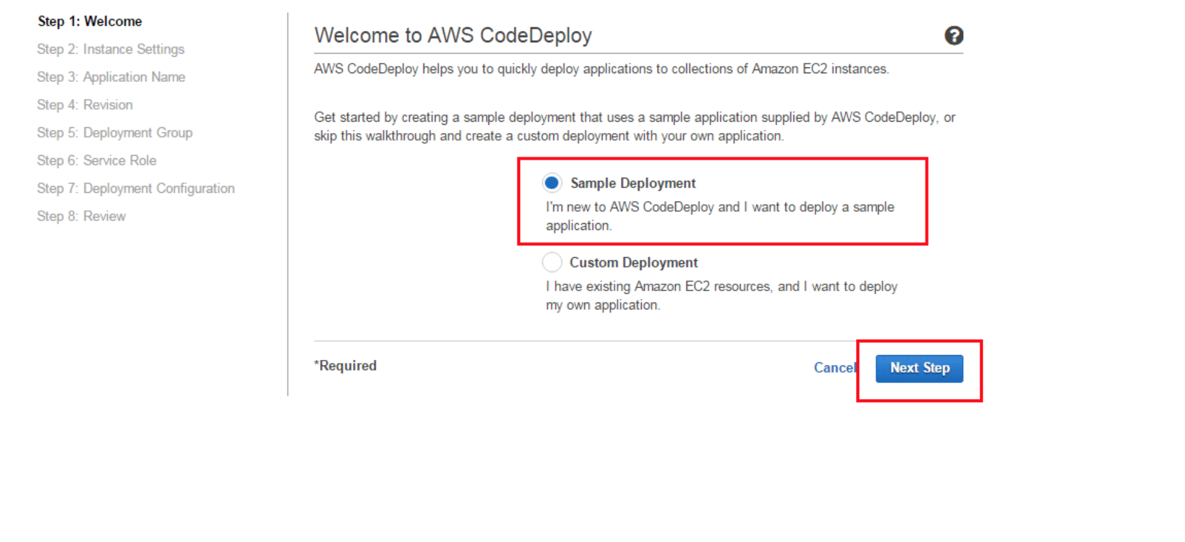Screen dimensions: 1185x542
Task: Click the Welcome to AWS CodeDeploy heading
Action: (453, 35)
